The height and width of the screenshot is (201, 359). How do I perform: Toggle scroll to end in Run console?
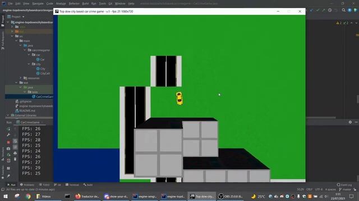click(x=15, y=147)
